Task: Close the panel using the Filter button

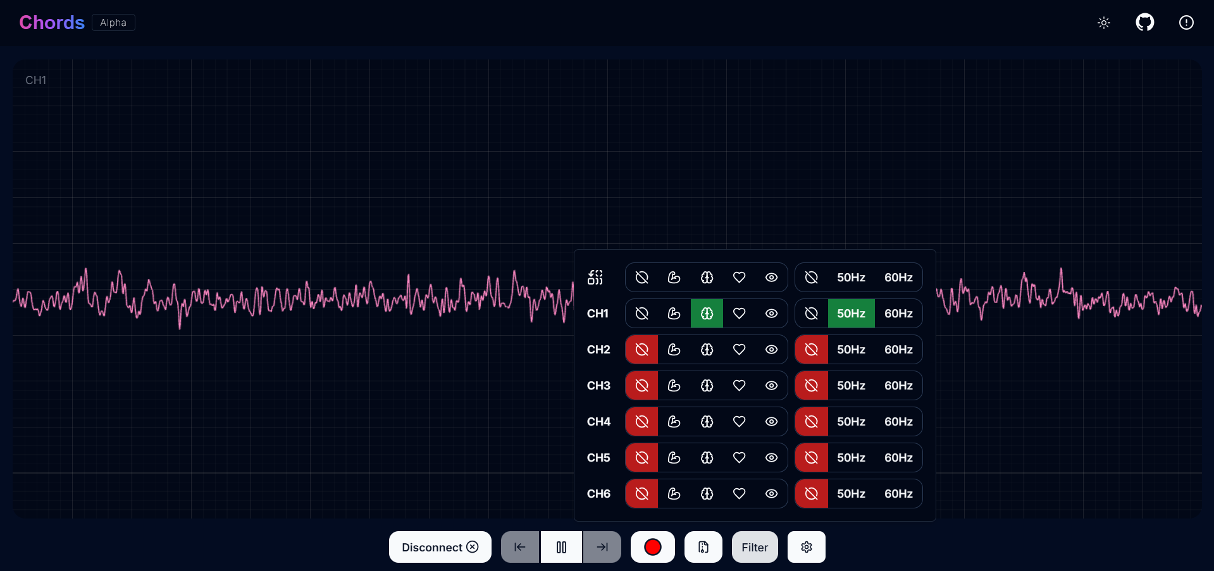Action: (754, 546)
